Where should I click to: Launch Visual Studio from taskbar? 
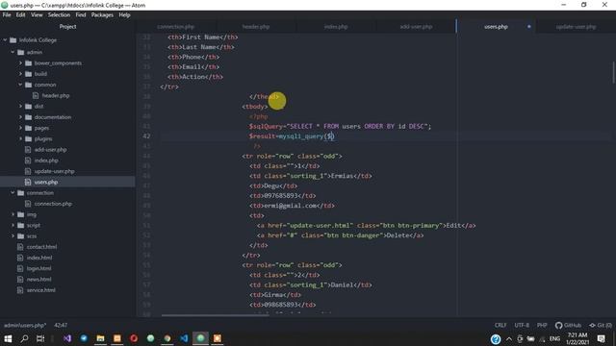tap(67, 338)
